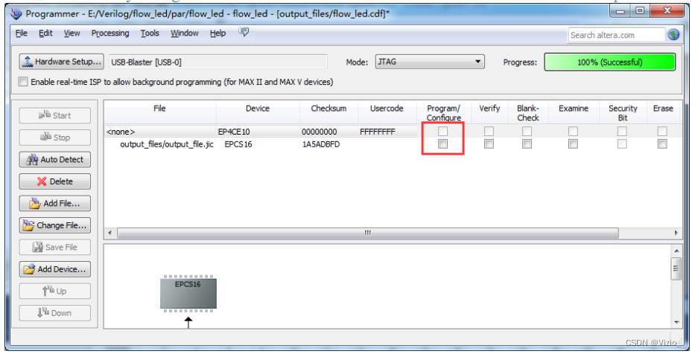This screenshot has width=692, height=354.
Task: Open the Mode JTAG dropdown
Action: tap(429, 62)
